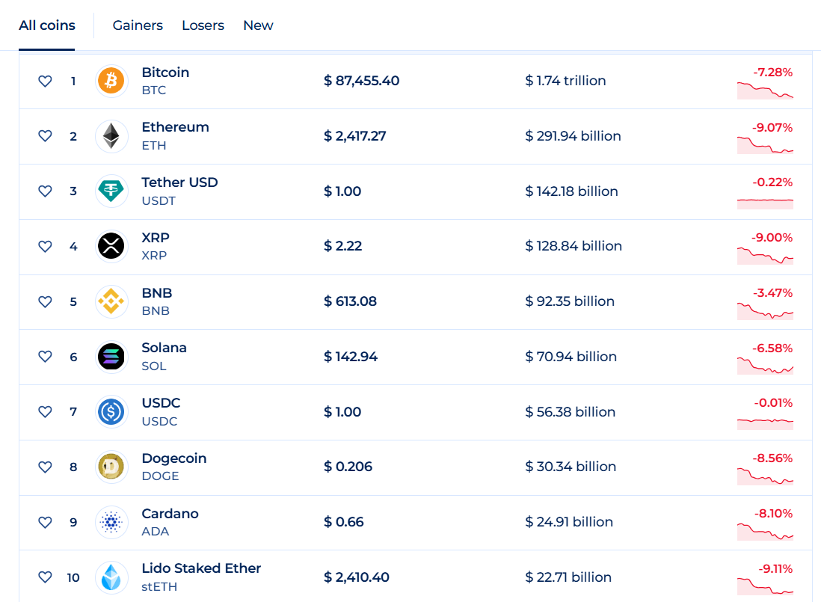
Task: Open the Bitcoin coin page link
Action: click(165, 73)
